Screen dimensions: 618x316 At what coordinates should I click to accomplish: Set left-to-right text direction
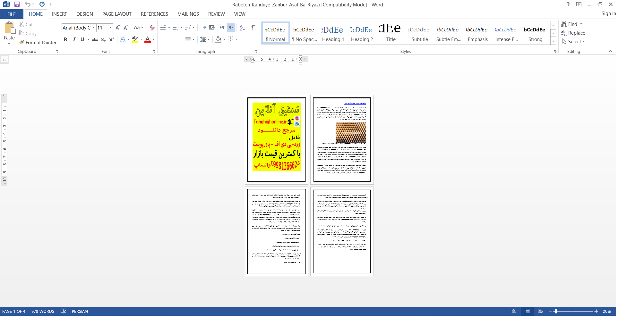222,28
